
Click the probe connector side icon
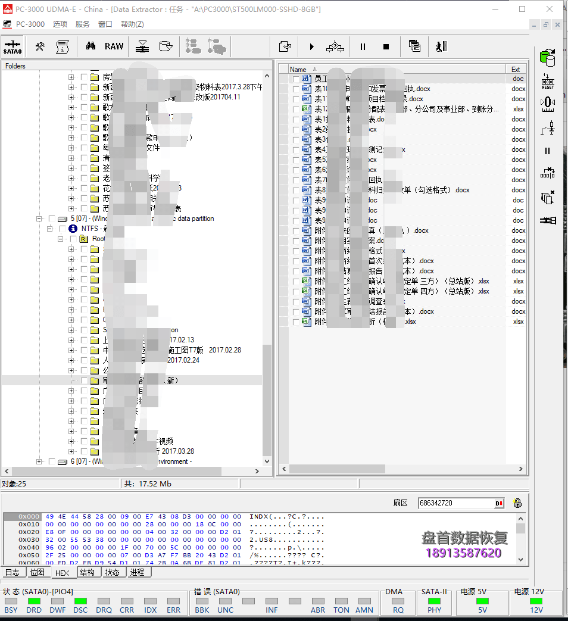point(548,128)
